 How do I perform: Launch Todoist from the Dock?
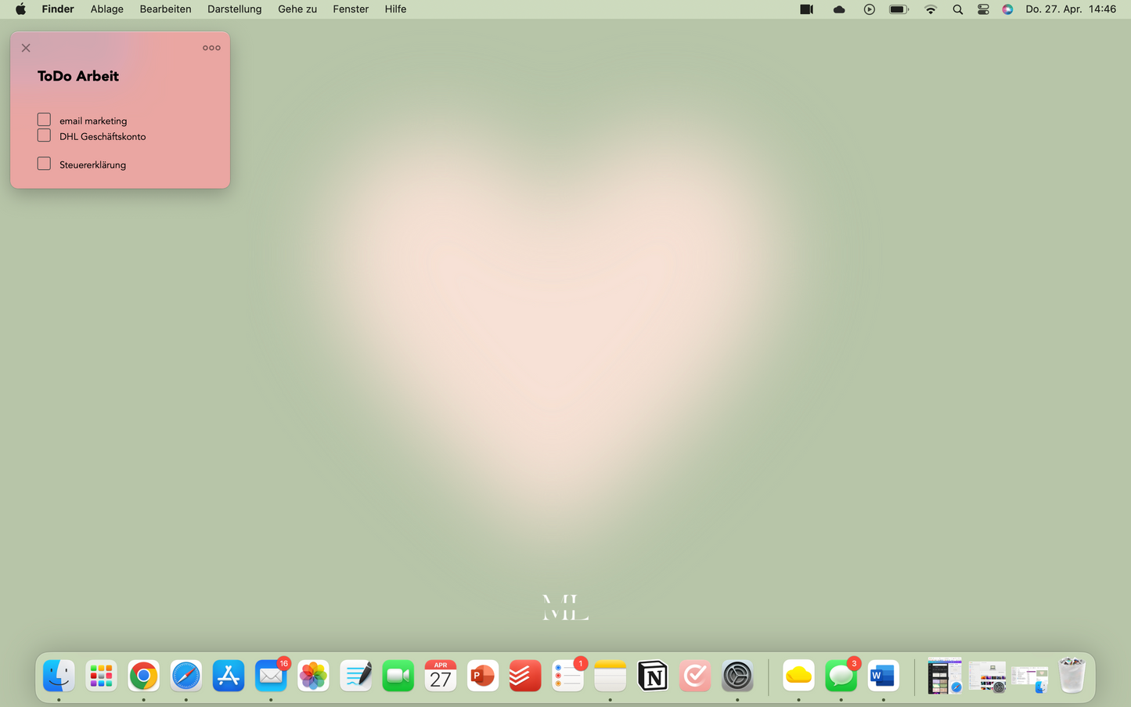pyautogui.click(x=524, y=676)
